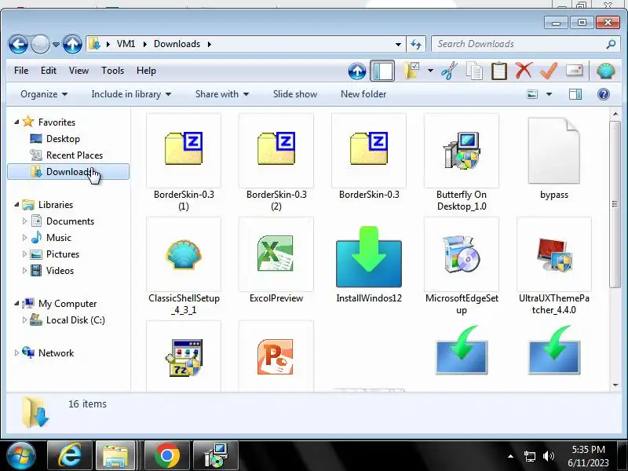
Task: Click the Copy toolbar icon
Action: (474, 71)
